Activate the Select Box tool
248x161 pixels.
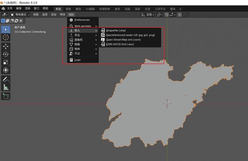point(6,30)
